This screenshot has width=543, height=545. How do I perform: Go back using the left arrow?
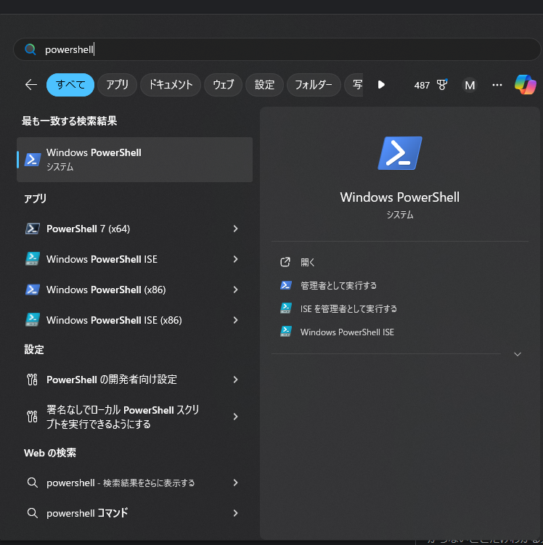(31, 84)
